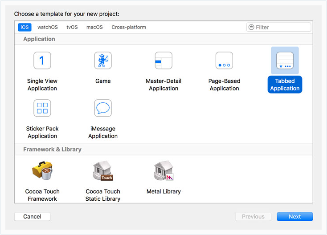The width and height of the screenshot is (327, 235).
Task: Choose the Game template icon
Action: (x=103, y=61)
